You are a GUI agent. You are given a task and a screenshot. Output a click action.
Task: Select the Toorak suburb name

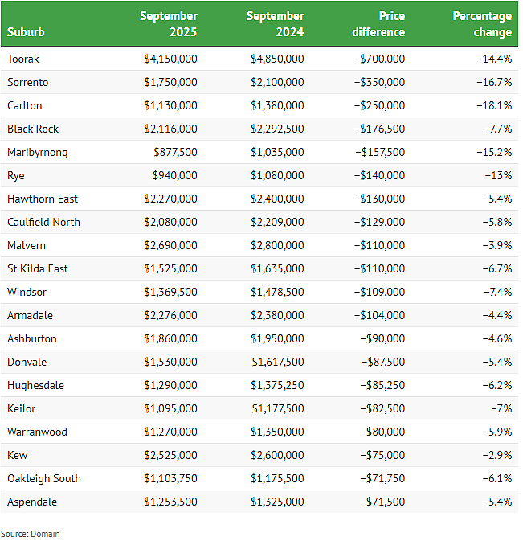click(x=23, y=59)
